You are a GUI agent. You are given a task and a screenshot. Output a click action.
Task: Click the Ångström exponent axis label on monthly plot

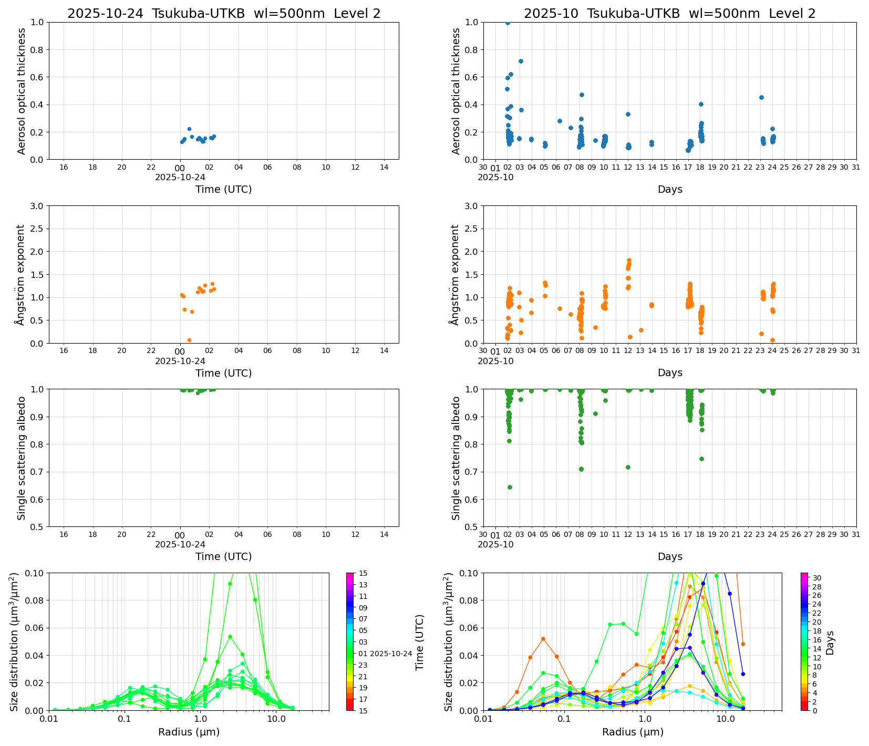(x=456, y=274)
